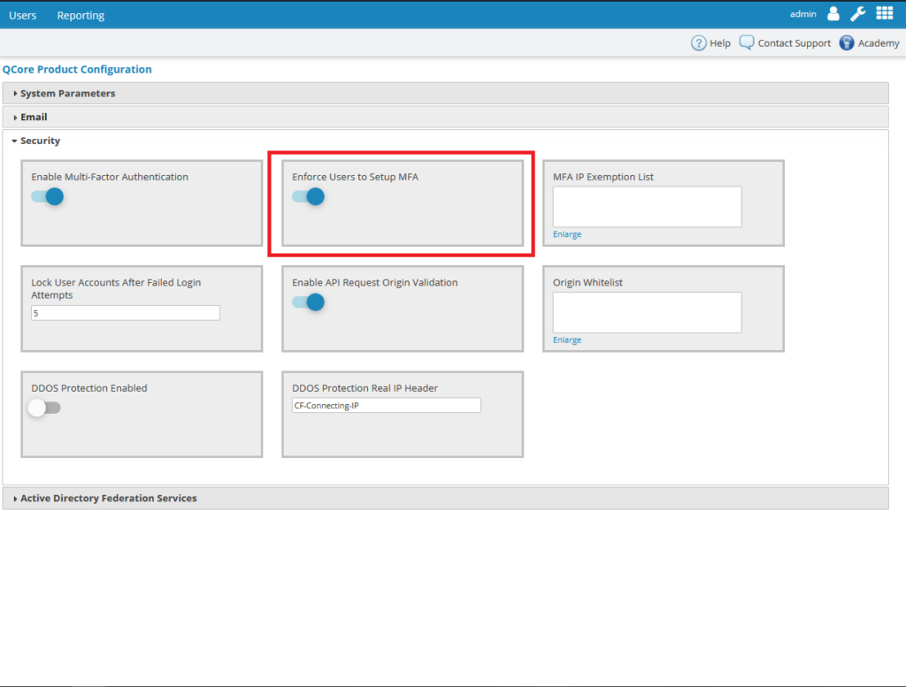The width and height of the screenshot is (906, 687).
Task: Click the user profile icon
Action: click(x=833, y=14)
